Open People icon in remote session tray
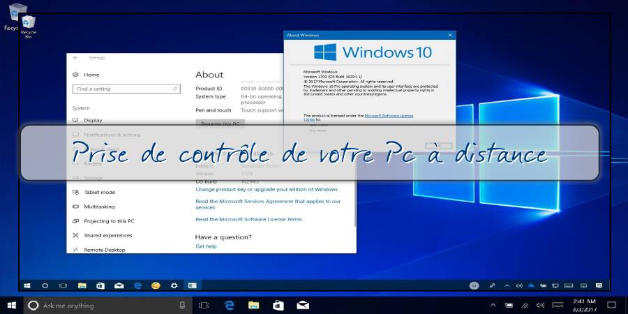628x314 pixels. coord(492,285)
